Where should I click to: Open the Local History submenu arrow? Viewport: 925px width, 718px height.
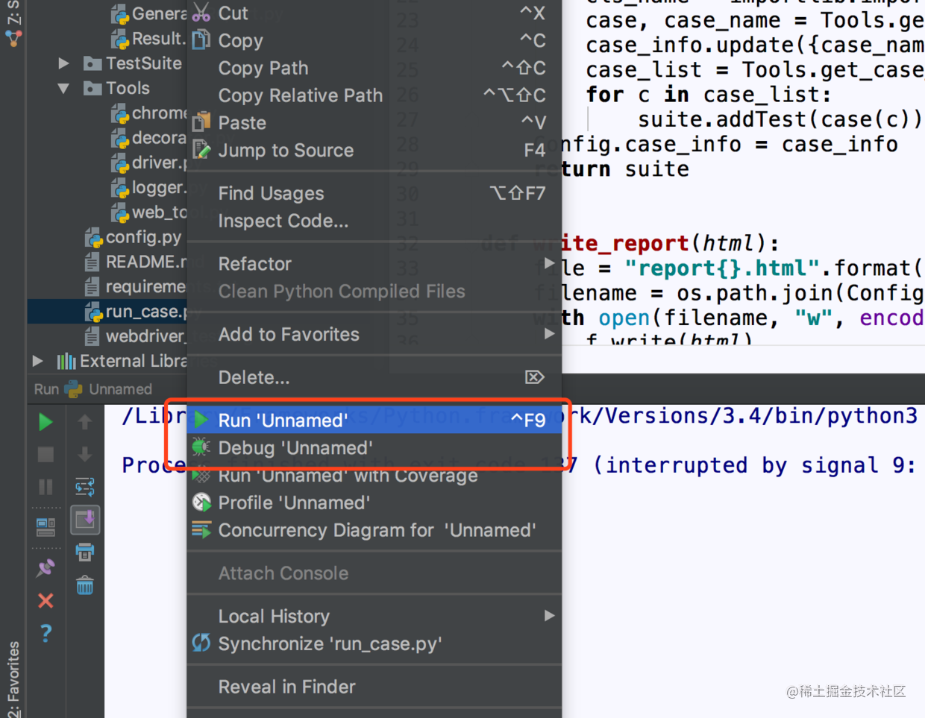coord(549,616)
